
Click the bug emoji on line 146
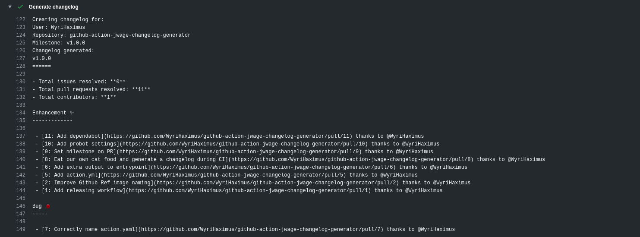(x=48, y=206)
